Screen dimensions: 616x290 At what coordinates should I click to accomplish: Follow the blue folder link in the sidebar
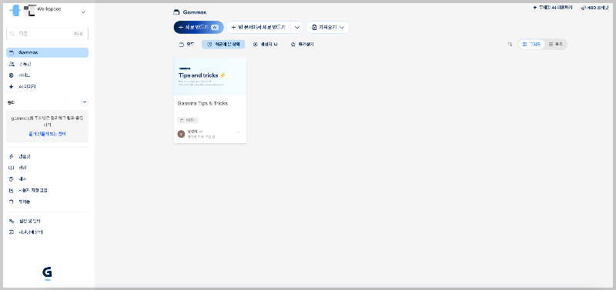(x=47, y=134)
